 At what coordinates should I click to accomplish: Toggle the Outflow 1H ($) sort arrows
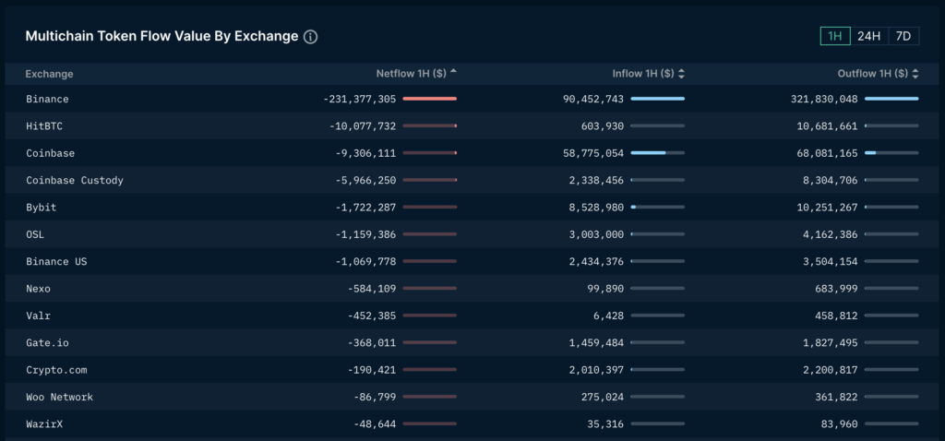[915, 74]
